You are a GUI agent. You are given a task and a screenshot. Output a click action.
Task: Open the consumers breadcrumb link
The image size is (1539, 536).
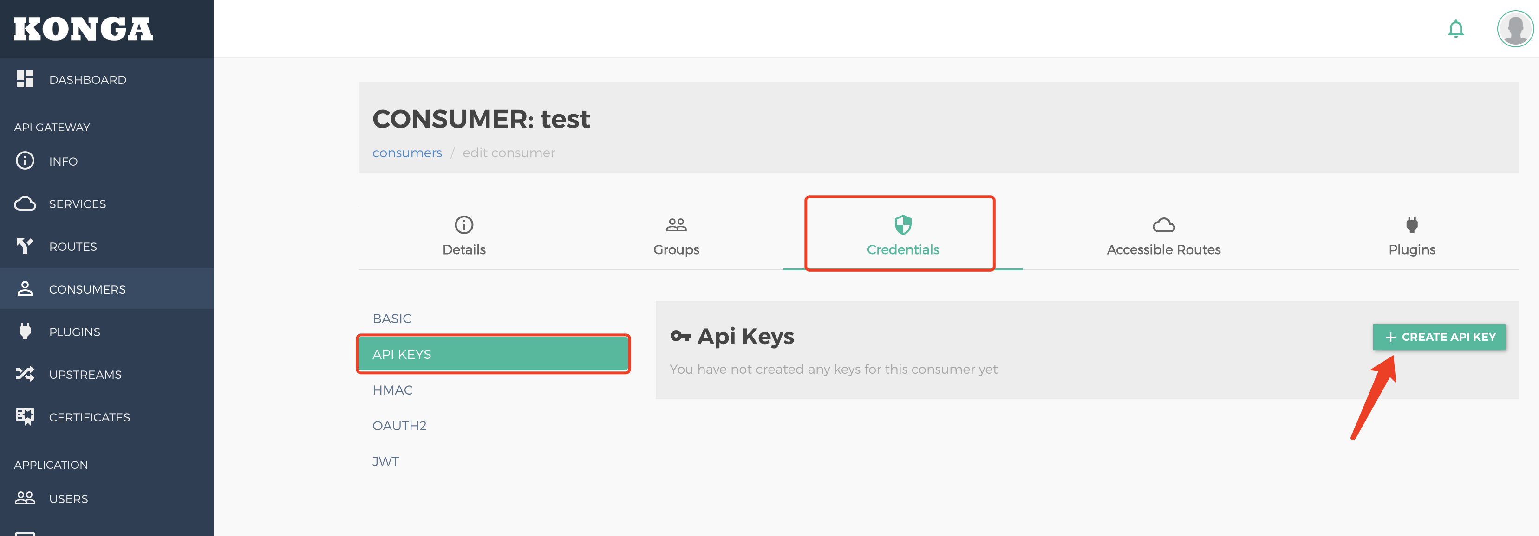tap(407, 153)
